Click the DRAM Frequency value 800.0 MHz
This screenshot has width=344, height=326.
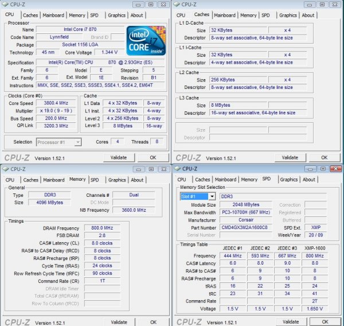click(102, 228)
